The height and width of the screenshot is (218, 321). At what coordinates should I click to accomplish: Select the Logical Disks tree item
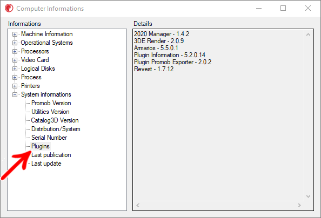click(38, 69)
